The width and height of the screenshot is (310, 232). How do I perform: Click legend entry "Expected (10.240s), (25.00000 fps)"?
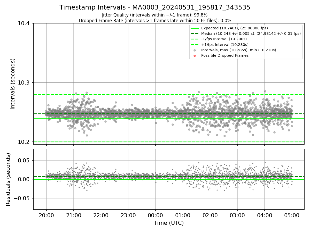point(234,28)
